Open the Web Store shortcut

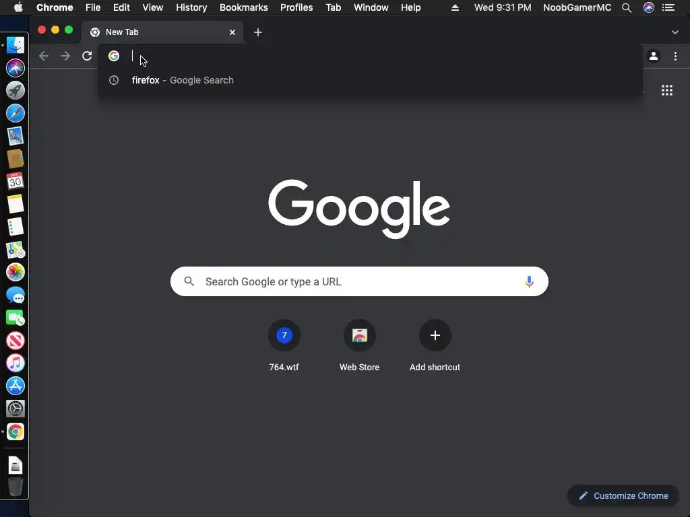[x=360, y=346]
